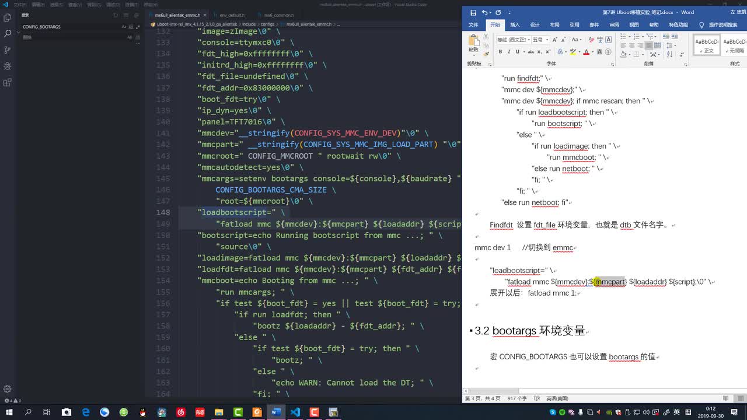This screenshot has height=420, width=747.
Task: Click 'include' in the VS Code breadcrumb
Action: coord(249,24)
